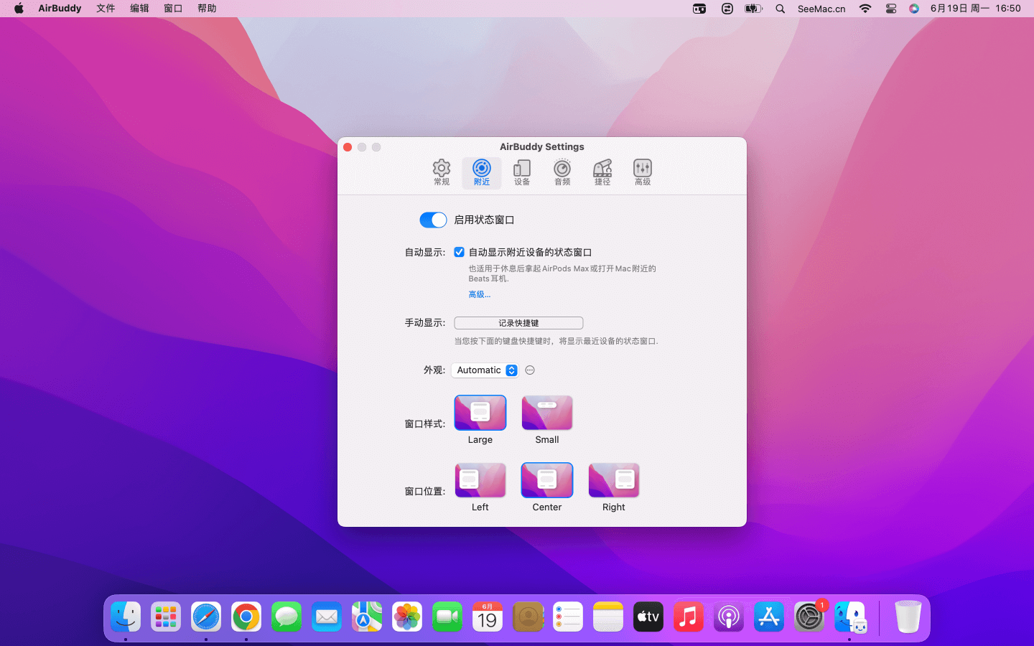Uncheck 自动显示附近设备的状态窗口 checkbox
Viewport: 1034px width, 646px height.
pyautogui.click(x=459, y=252)
